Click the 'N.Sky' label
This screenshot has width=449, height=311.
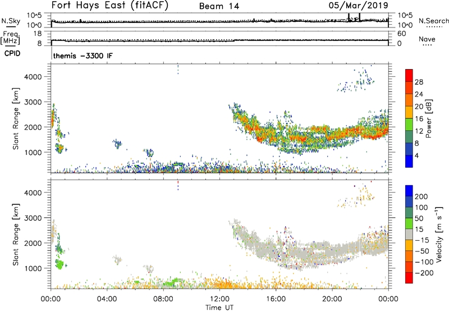[x=11, y=21]
